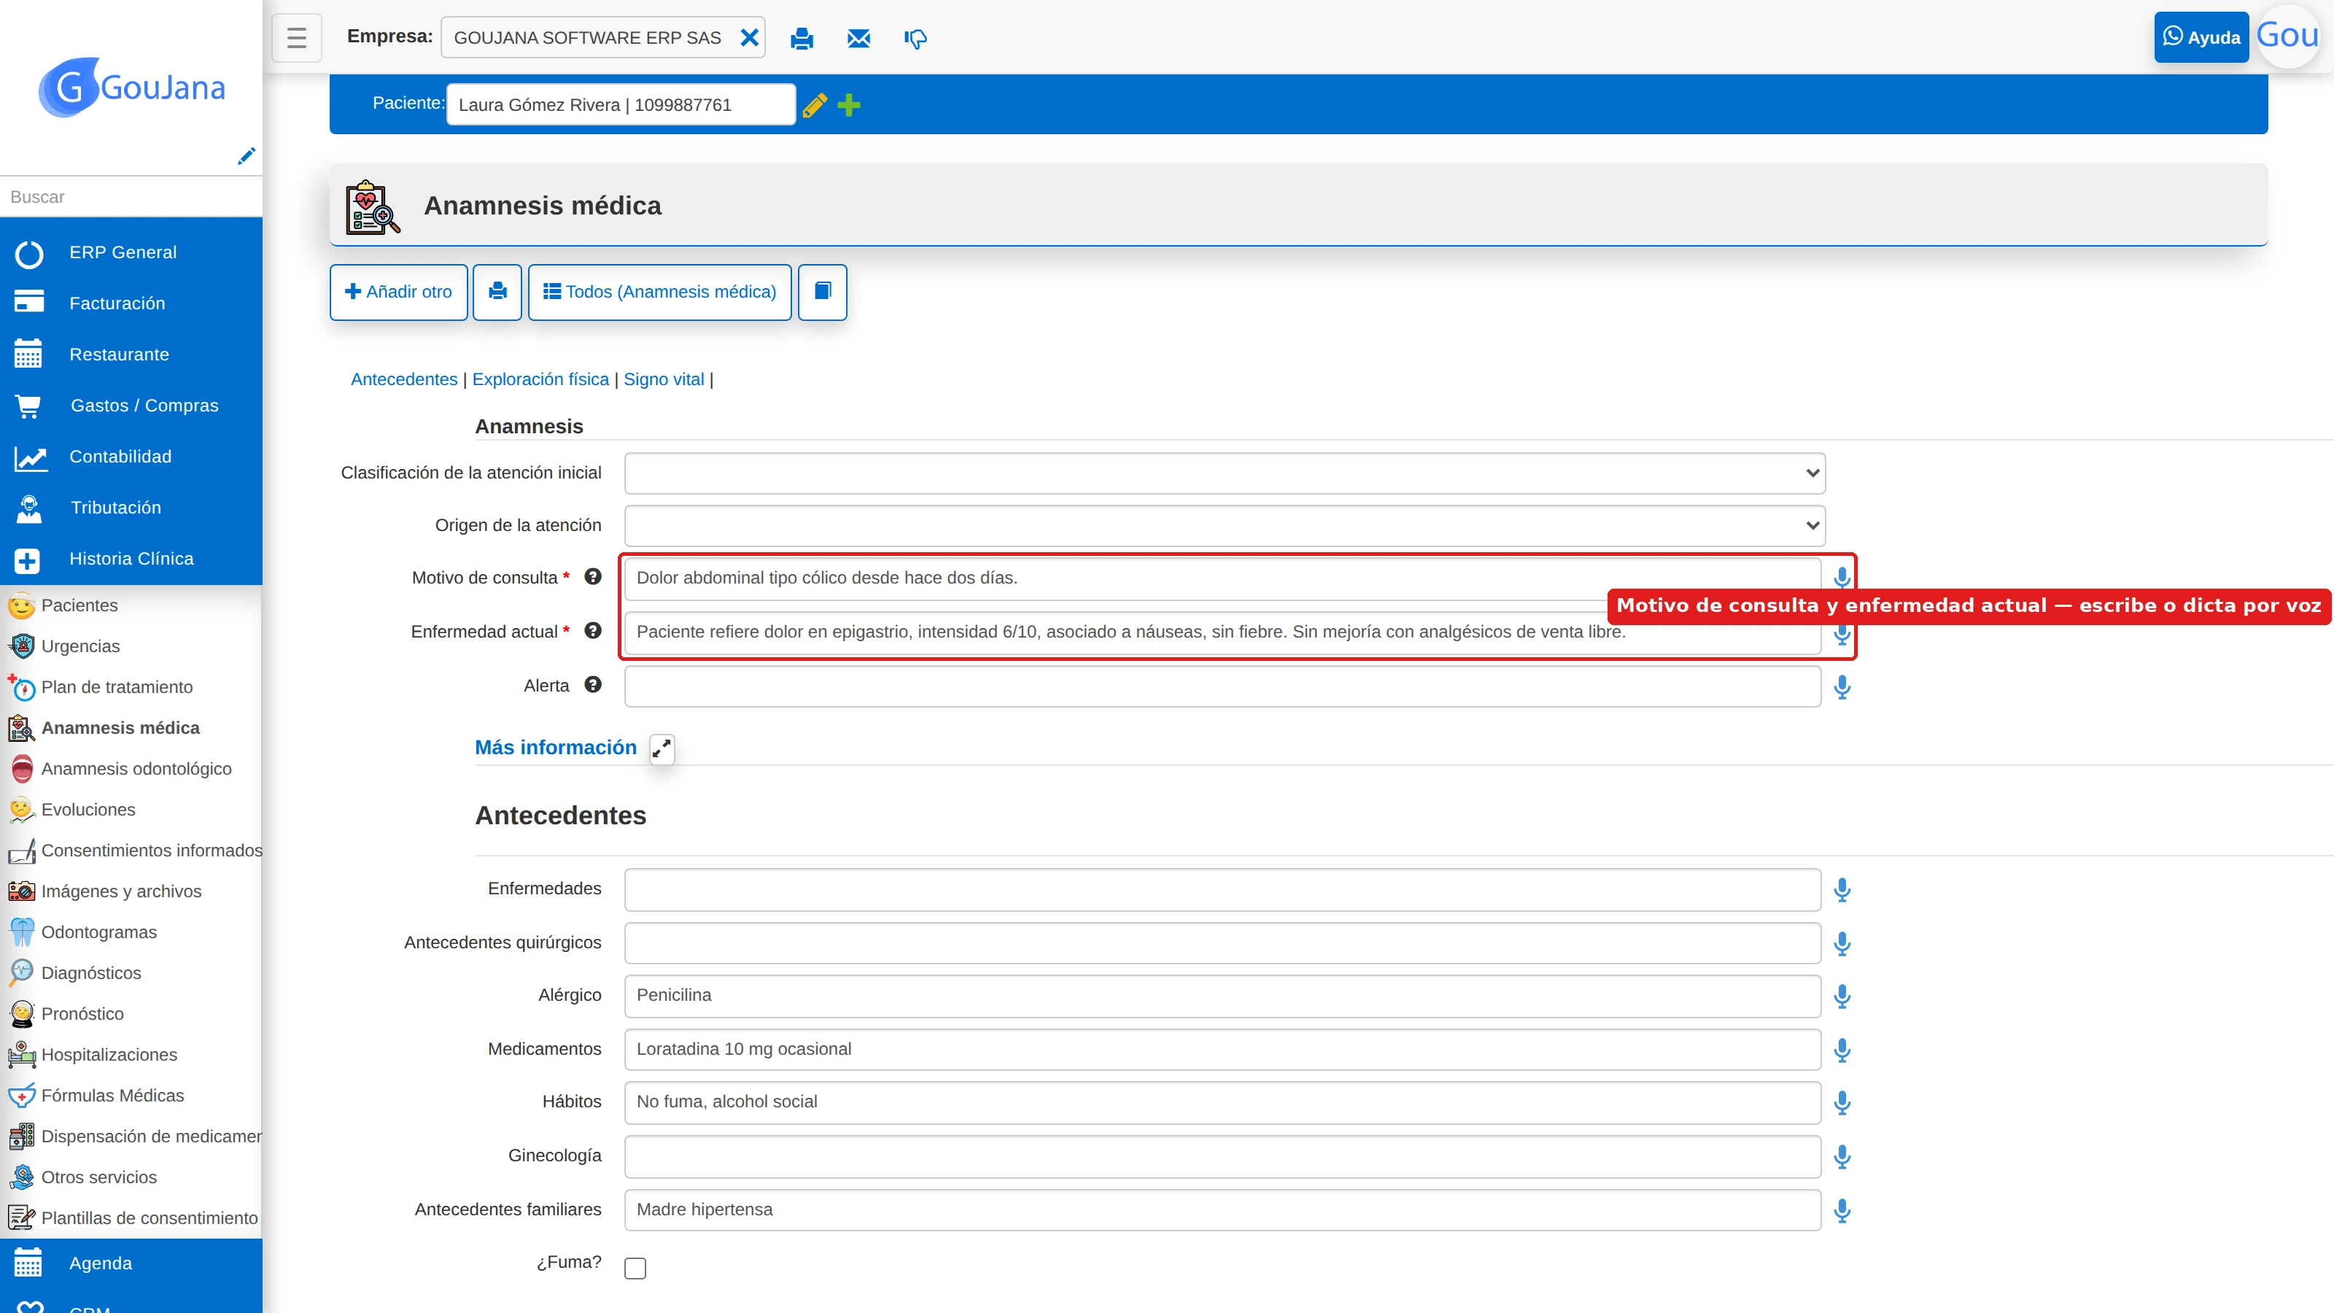Open Origen de la atención dropdown
Image resolution: width=2334 pixels, height=1313 pixels.
pyautogui.click(x=1224, y=525)
